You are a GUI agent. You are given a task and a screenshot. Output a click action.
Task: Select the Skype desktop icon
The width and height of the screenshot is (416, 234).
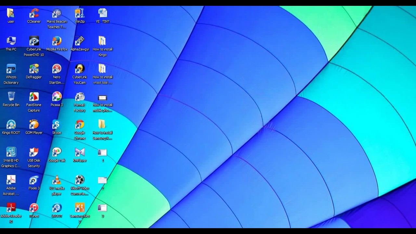point(57,125)
